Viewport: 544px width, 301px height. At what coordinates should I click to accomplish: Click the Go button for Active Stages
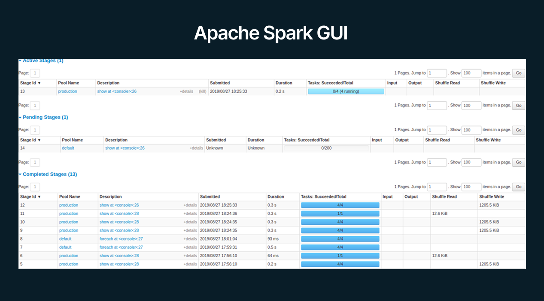point(519,73)
